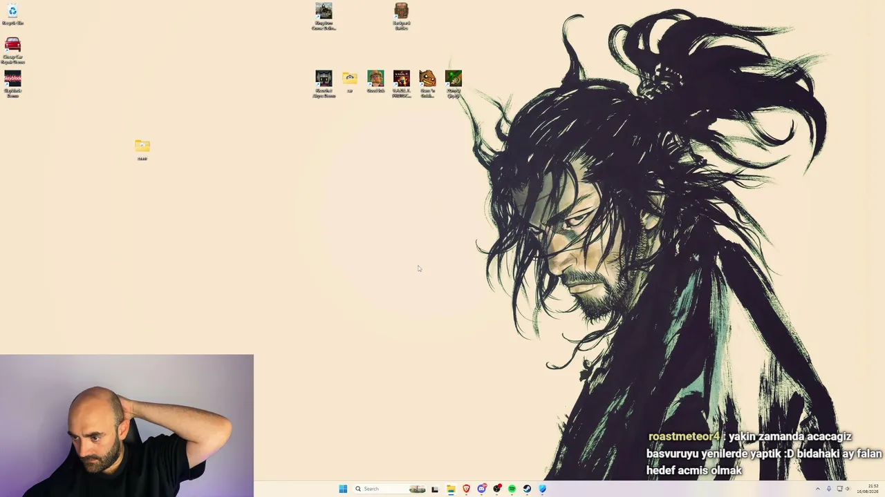Screen dimensions: 885x497
Task: Open the Recycle Bin desktop icon
Action: (x=12, y=14)
